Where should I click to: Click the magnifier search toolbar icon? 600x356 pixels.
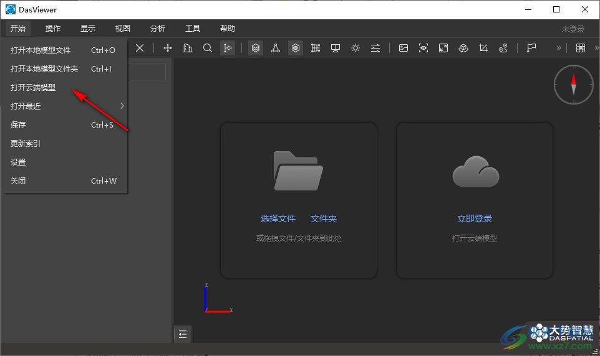point(208,48)
